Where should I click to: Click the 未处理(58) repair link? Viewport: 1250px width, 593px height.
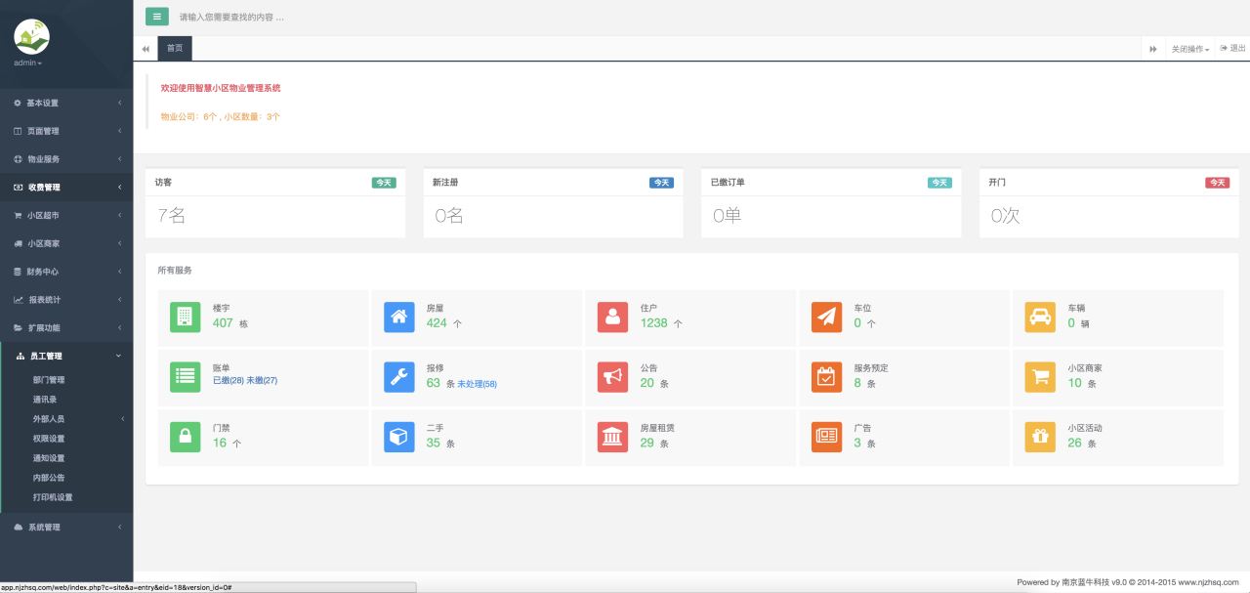click(x=477, y=384)
